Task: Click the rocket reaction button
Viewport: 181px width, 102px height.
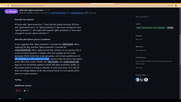Action: click(26, 91)
